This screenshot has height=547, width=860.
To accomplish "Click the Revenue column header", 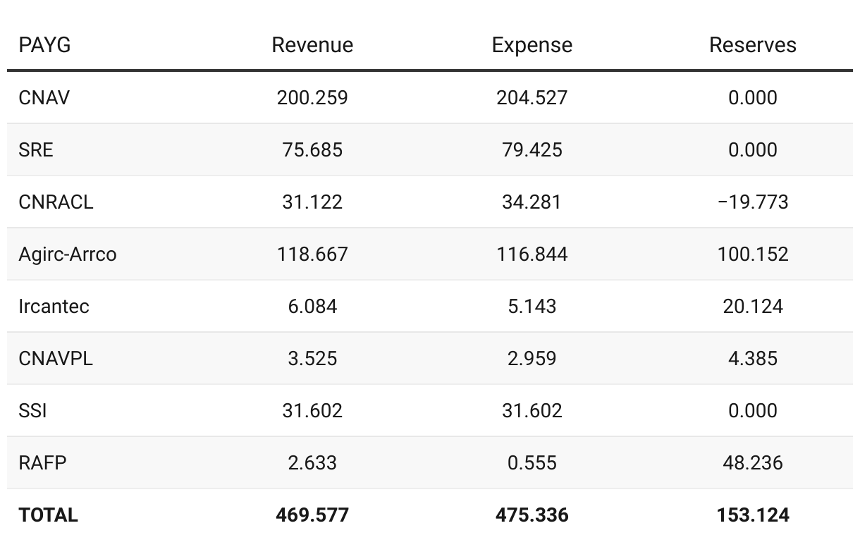I will pos(312,45).
